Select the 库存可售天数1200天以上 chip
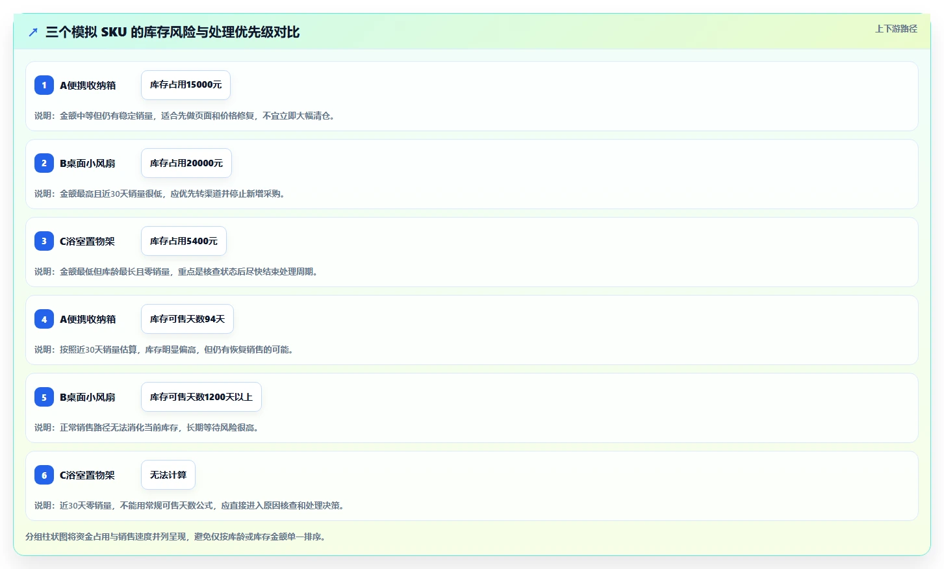Viewport: 944px width, 569px height. click(x=201, y=397)
